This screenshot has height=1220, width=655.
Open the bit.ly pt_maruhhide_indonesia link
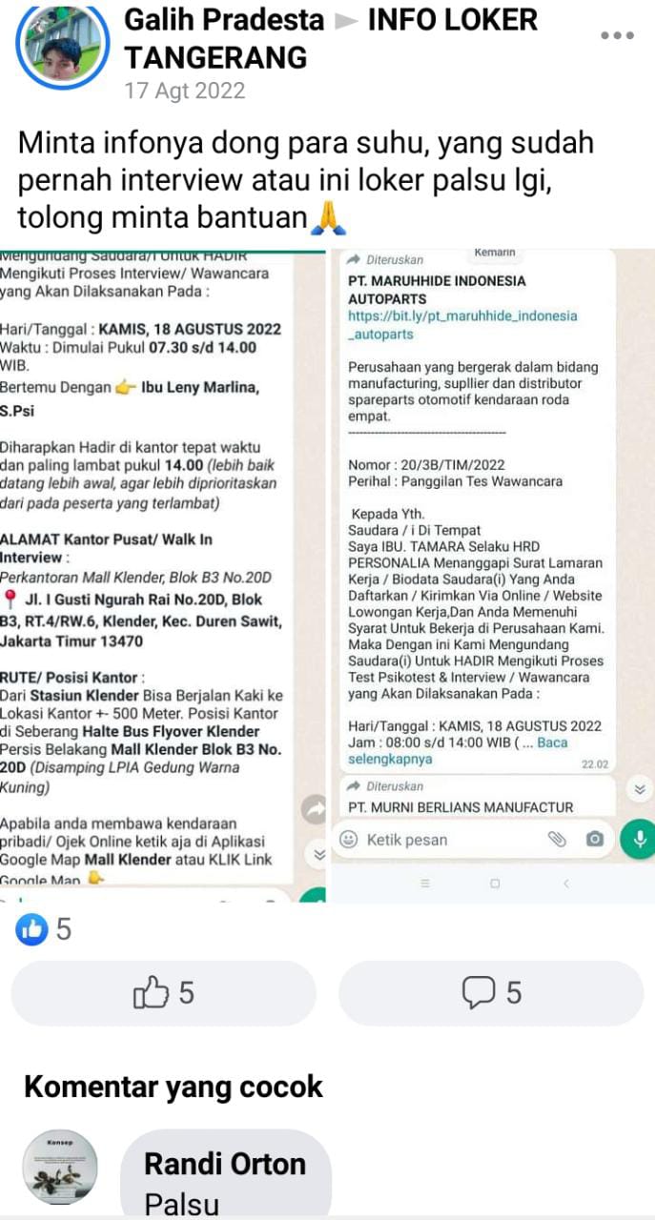tap(462, 325)
